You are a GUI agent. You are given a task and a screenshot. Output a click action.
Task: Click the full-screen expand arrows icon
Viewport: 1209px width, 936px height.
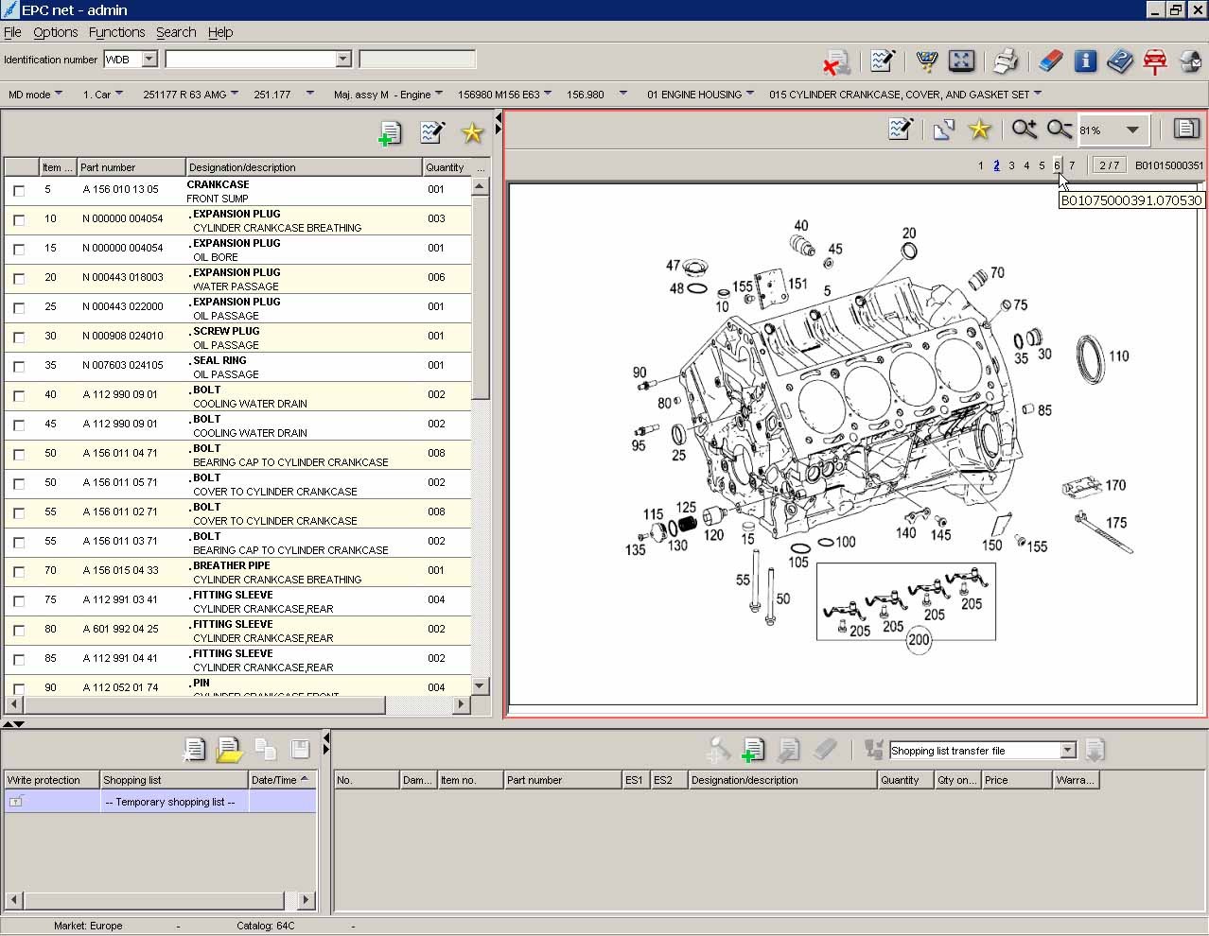click(x=961, y=61)
